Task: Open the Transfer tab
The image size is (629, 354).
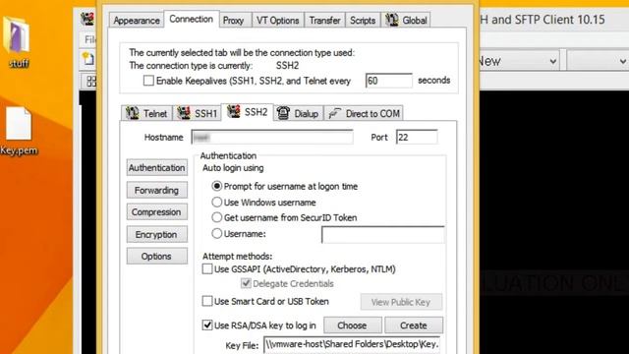Action: click(x=324, y=20)
